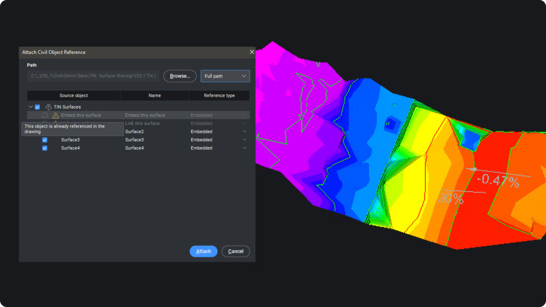Tick the checkbox for Embed this surface
Image resolution: width=546 pixels, height=307 pixels.
click(x=45, y=115)
